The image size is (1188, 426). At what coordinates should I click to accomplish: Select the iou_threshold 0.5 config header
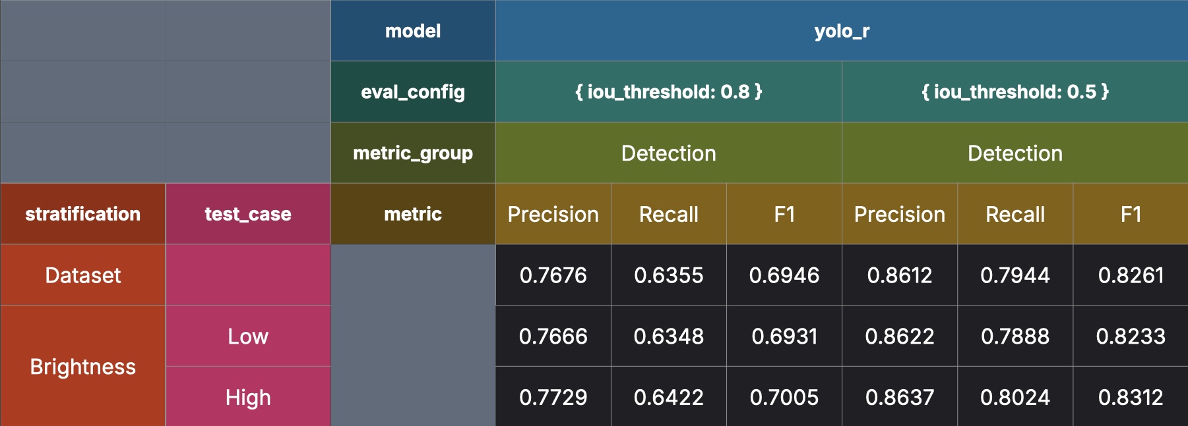[x=1015, y=92]
